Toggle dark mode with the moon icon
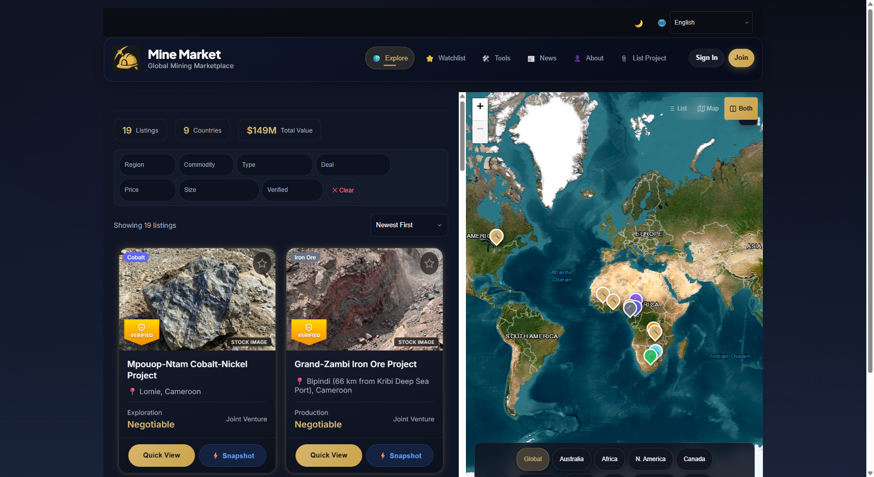Image resolution: width=874 pixels, height=477 pixels. 638,23
